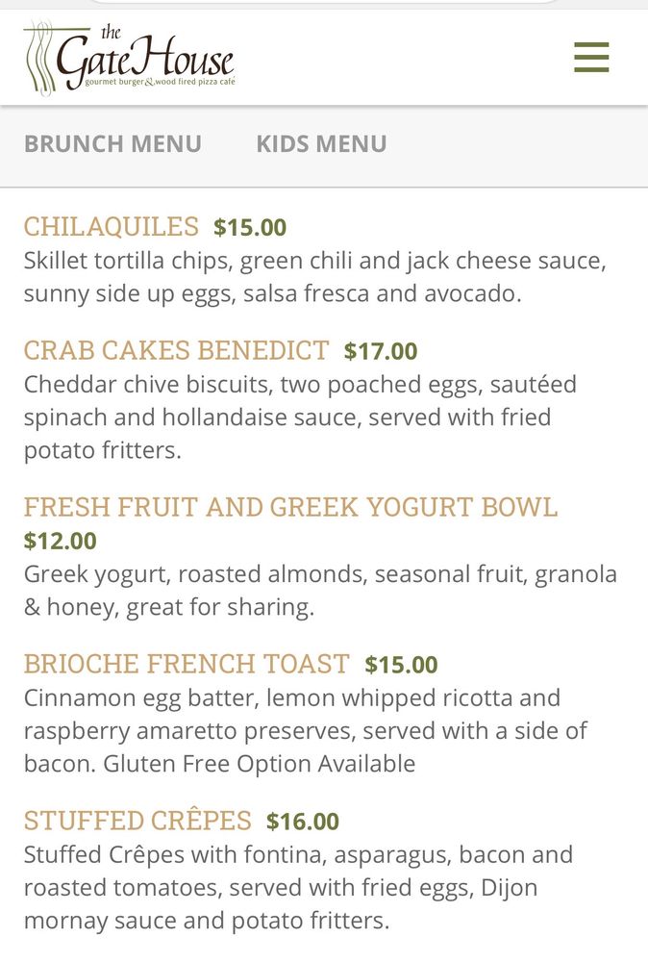Open Fresh Fruit and Greek Yogurt Bowl title

[290, 507]
